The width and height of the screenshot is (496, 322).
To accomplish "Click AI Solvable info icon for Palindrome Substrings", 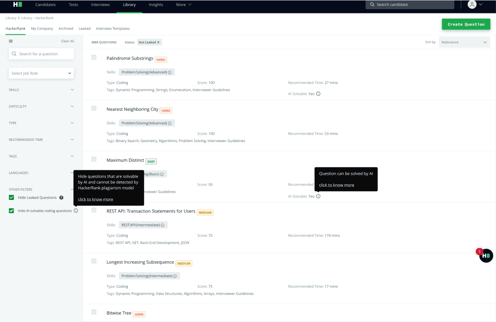I will 318,94.
